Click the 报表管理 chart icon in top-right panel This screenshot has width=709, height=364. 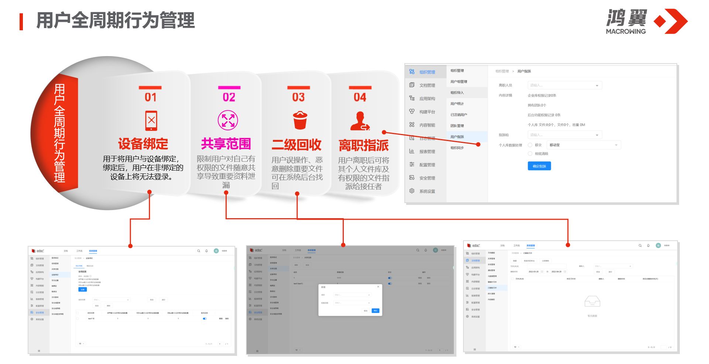412,151
